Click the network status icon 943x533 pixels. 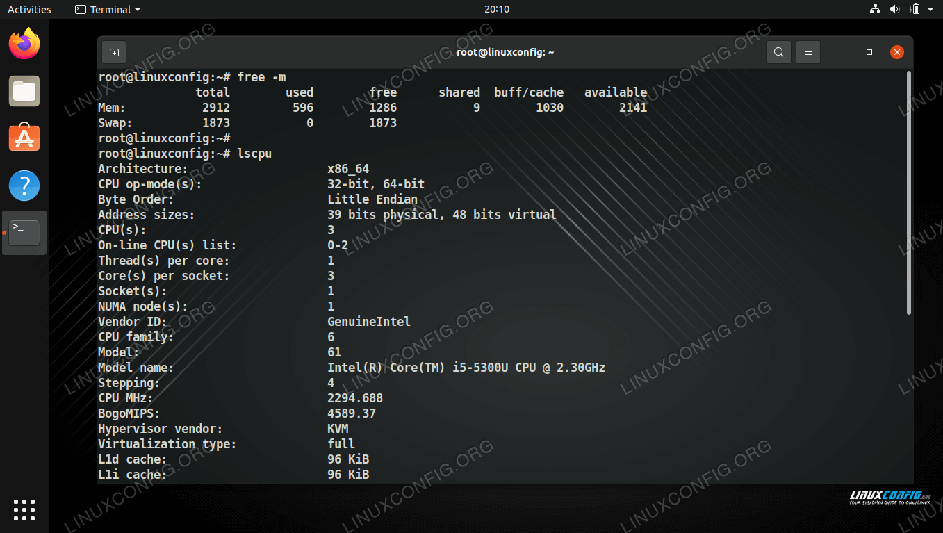[x=876, y=9]
